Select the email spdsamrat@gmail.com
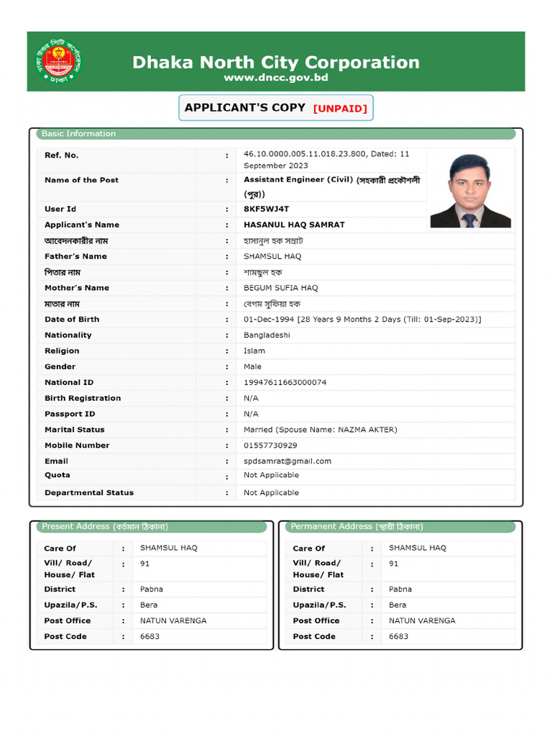This screenshot has width=552, height=737. pos(287,461)
